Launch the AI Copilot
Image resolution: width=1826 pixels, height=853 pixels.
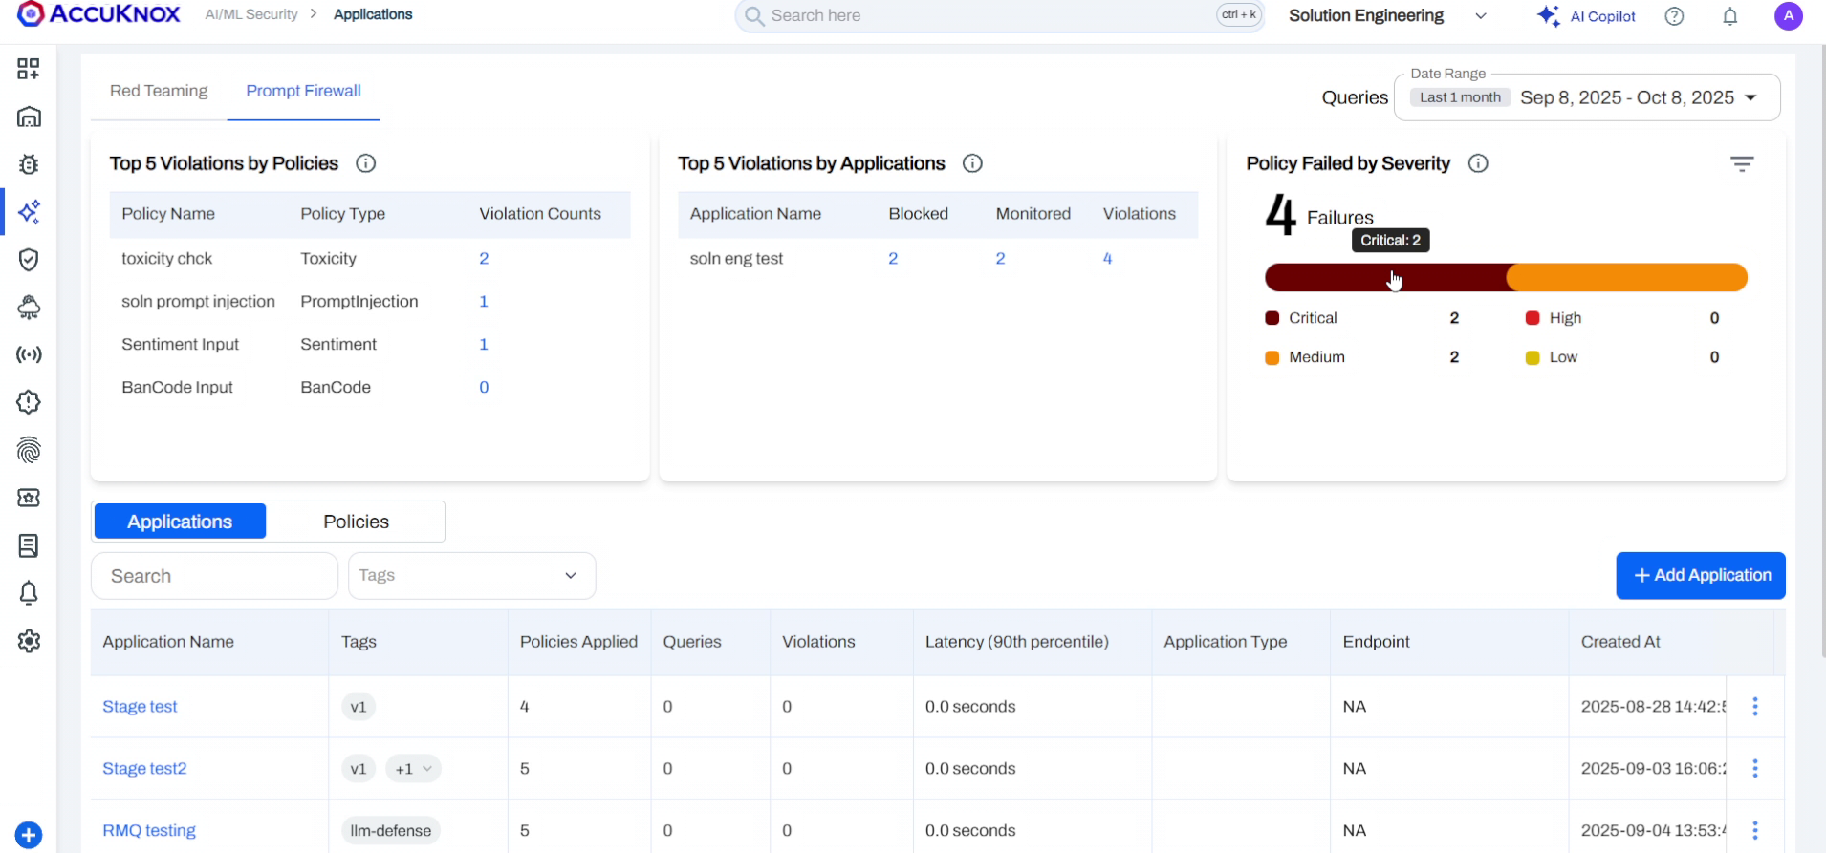pyautogui.click(x=1586, y=16)
